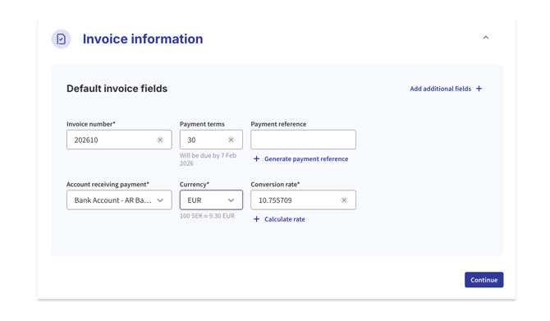
Task: Click the invoice document icon beside the heading
Action: [61, 39]
